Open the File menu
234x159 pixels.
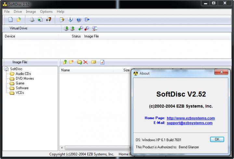[x=7, y=12]
